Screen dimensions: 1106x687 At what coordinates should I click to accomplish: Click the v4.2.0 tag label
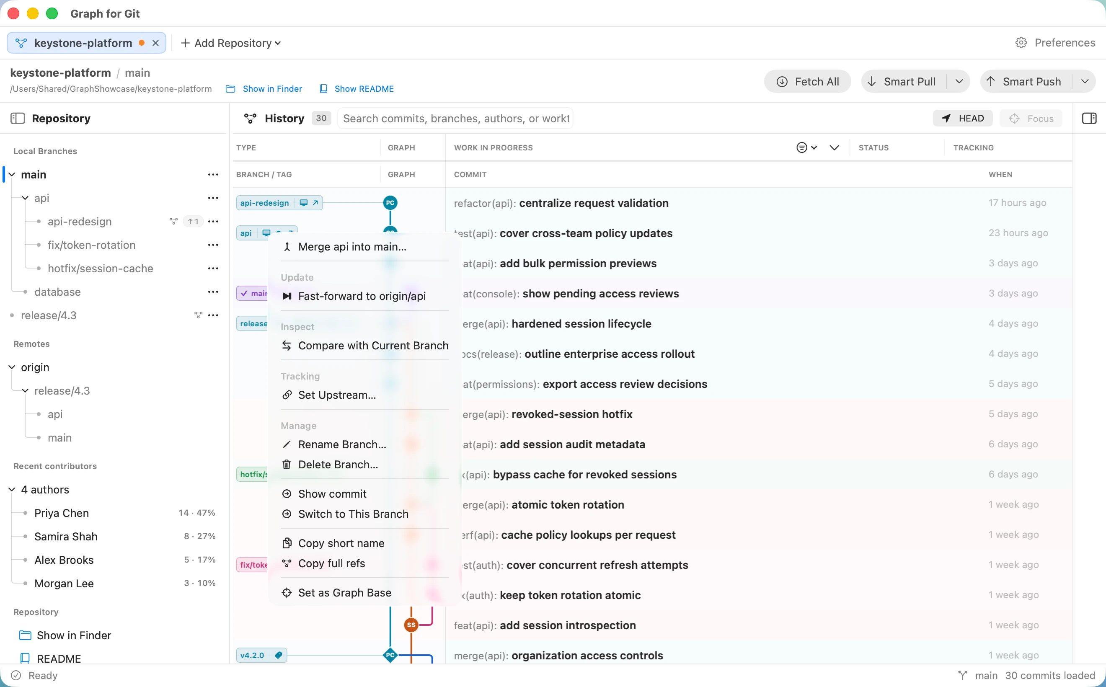click(x=261, y=655)
